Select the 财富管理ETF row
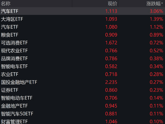The height and width of the screenshot is (124, 165). [x=82, y=121]
